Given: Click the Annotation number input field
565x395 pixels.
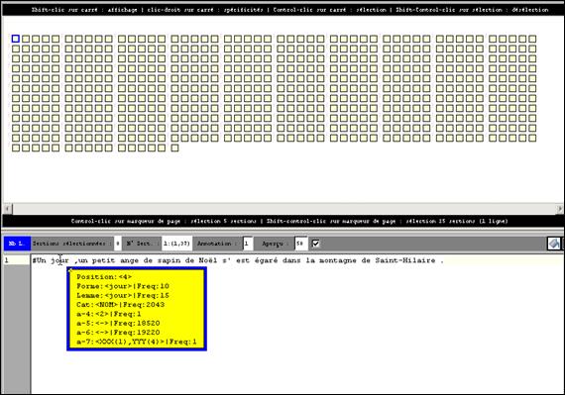Looking at the screenshot, I should [248, 244].
